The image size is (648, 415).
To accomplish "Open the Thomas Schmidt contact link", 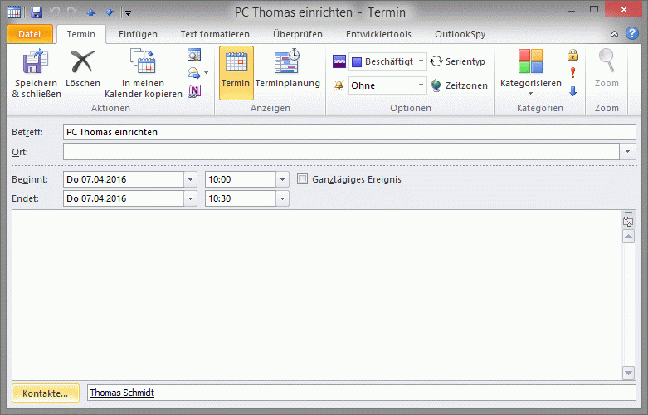I will (122, 393).
